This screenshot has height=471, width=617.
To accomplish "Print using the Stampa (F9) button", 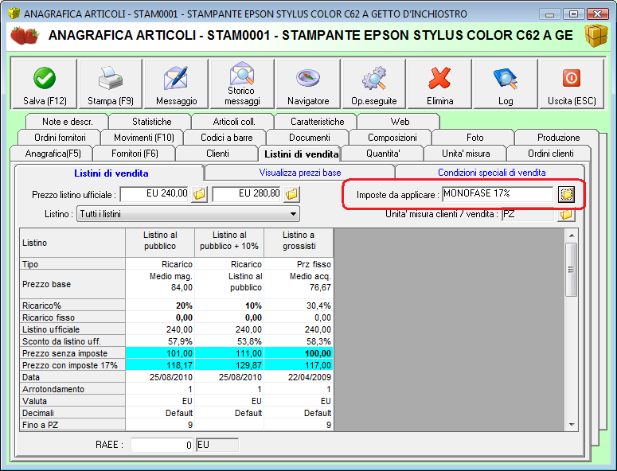I will [111, 84].
